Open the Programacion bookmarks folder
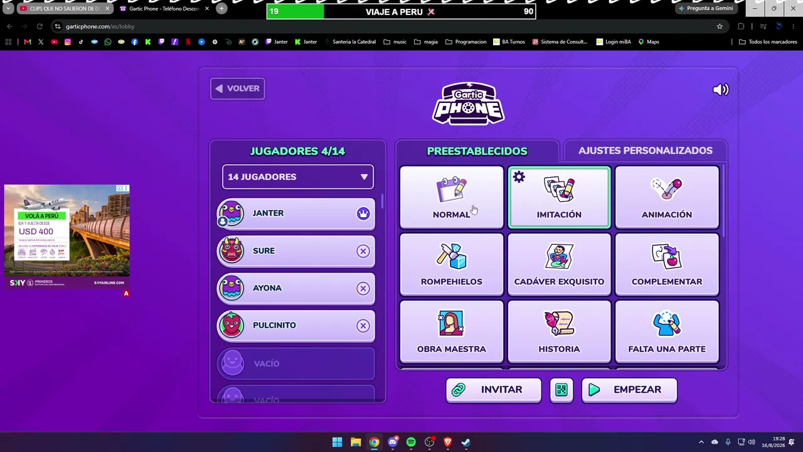 point(465,42)
